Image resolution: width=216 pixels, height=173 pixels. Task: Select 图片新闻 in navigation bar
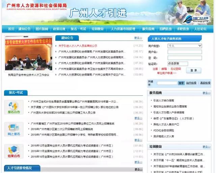click(42, 29)
